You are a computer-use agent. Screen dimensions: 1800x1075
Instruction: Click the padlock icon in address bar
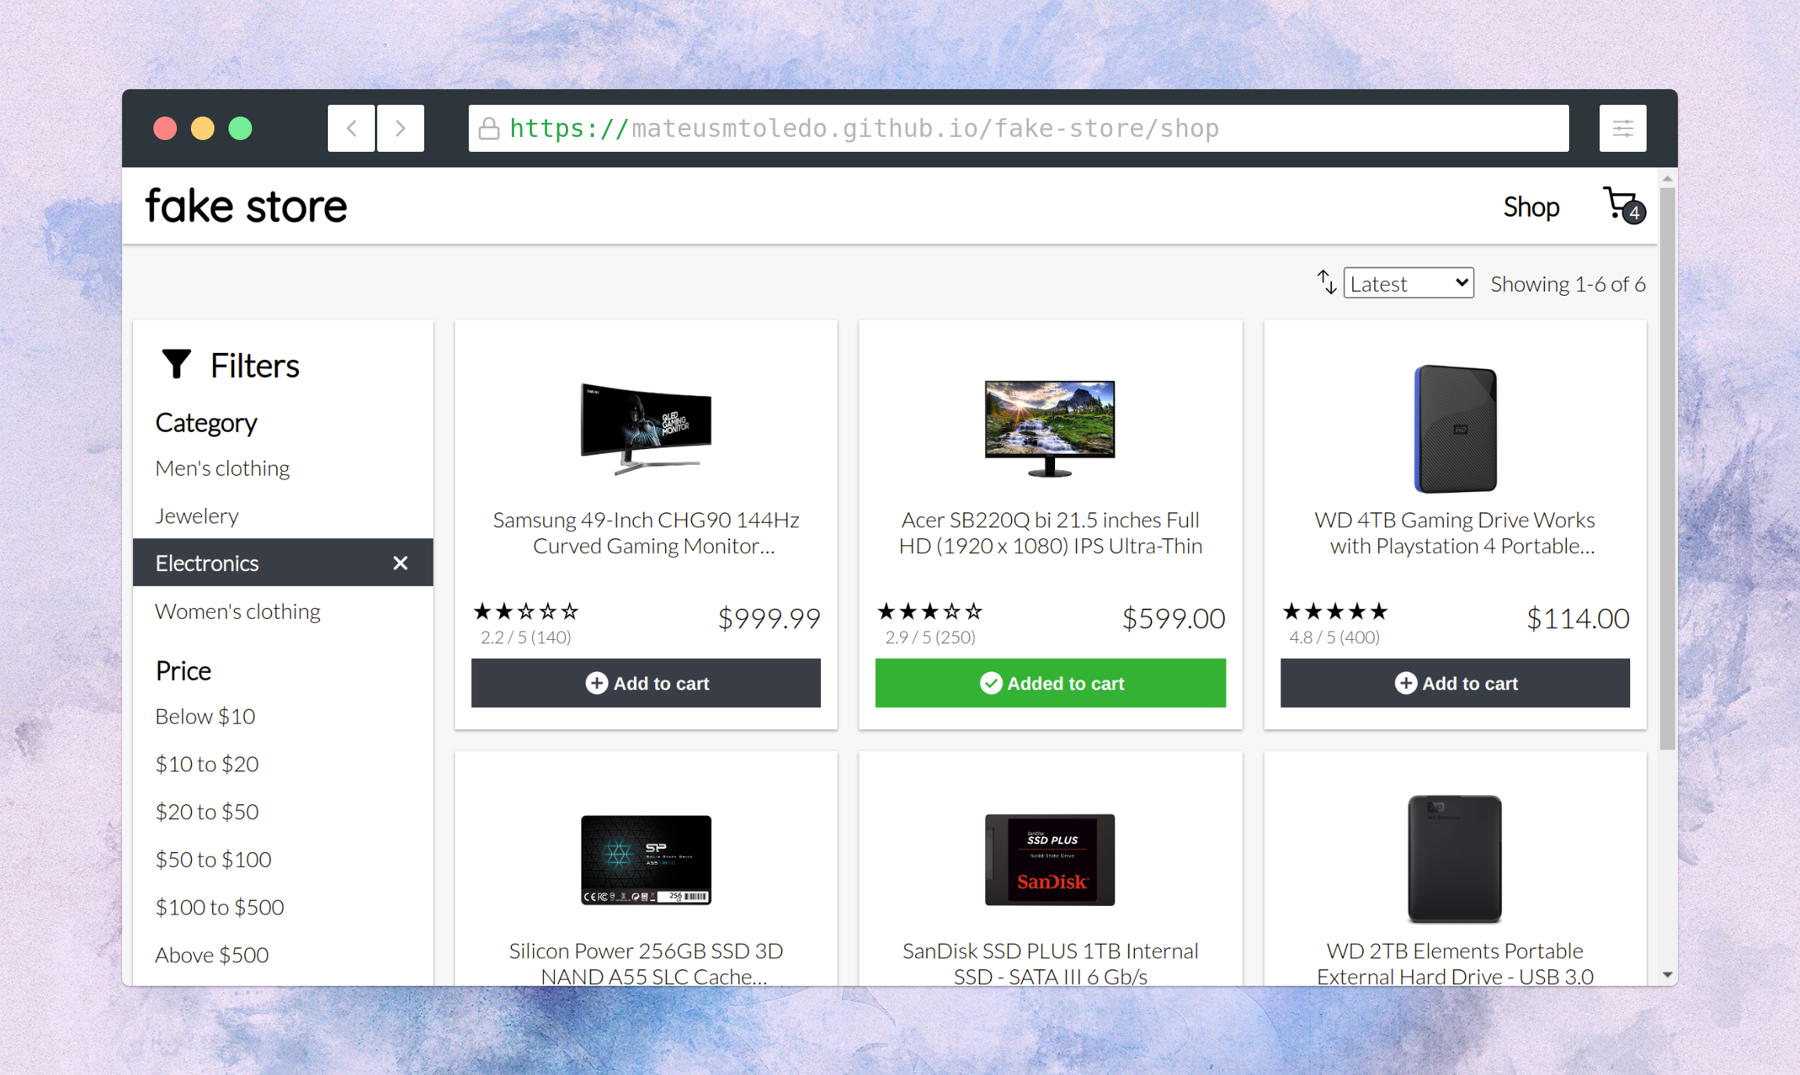[x=489, y=128]
